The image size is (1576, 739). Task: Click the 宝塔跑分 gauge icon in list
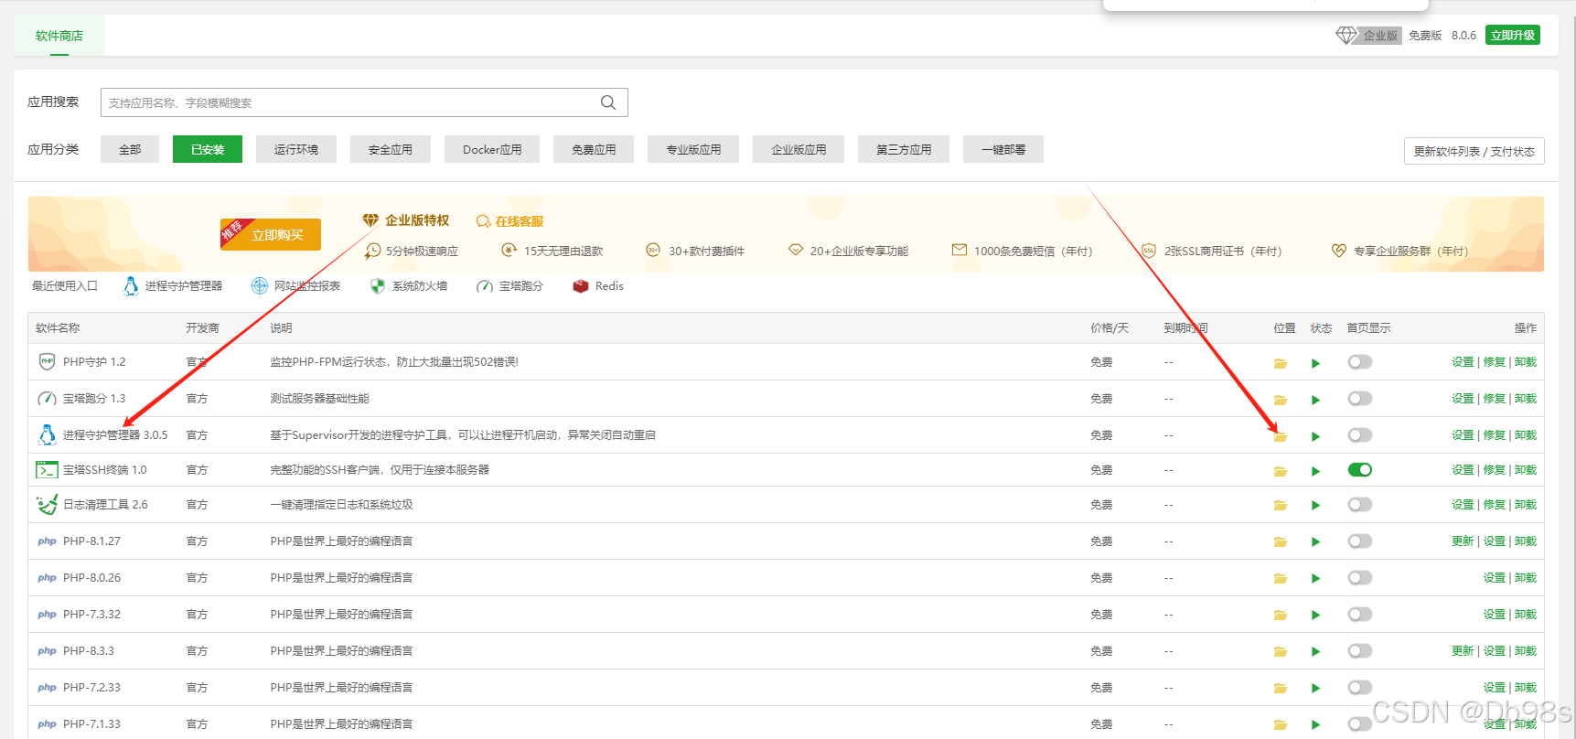47,398
